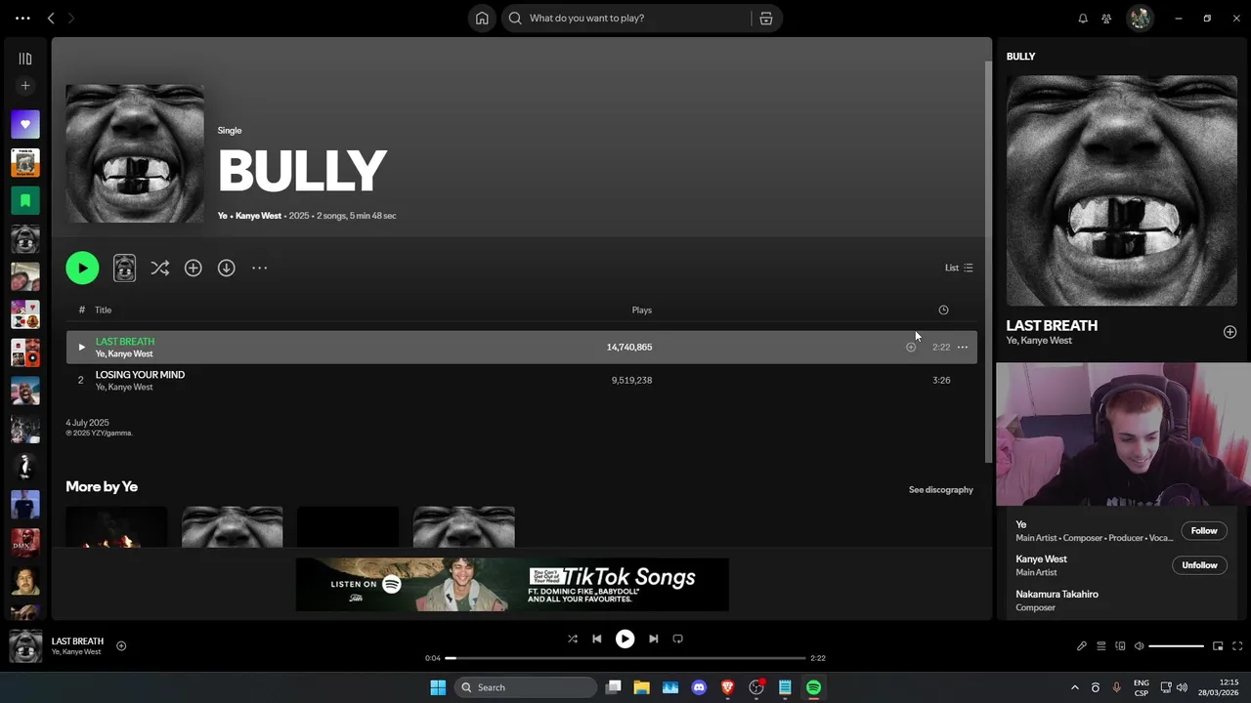This screenshot has height=703, width=1251.
Task: Toggle the repeat button
Action: point(677,639)
